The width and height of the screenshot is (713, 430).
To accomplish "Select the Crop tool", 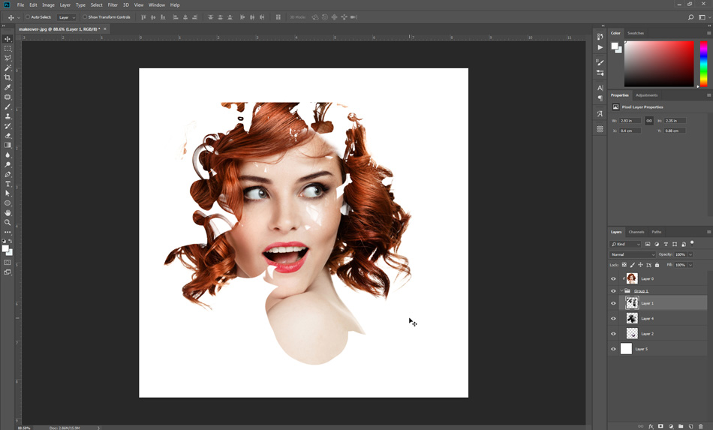I will (8, 77).
